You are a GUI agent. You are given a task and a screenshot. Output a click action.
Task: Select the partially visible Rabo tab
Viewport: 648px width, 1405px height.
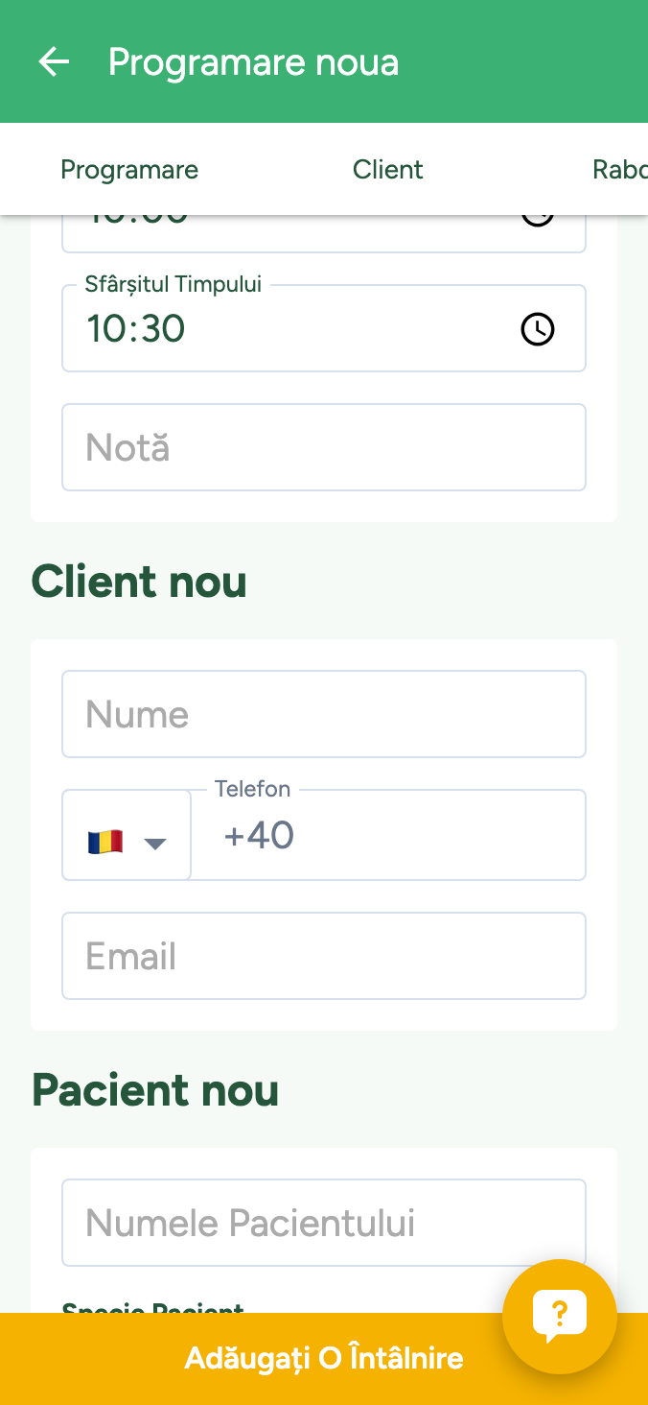[x=619, y=170]
